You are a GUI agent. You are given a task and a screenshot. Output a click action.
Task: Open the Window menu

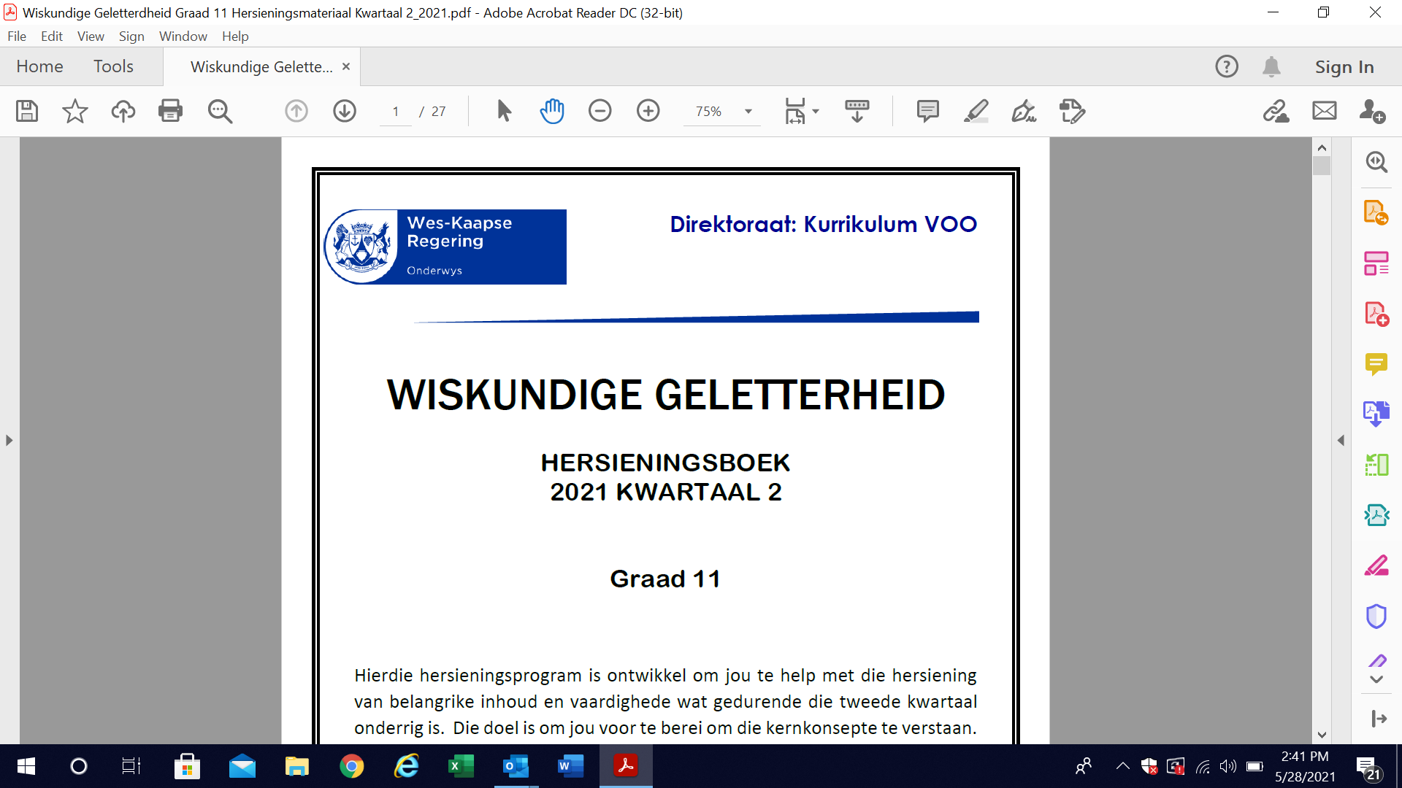coord(183,36)
